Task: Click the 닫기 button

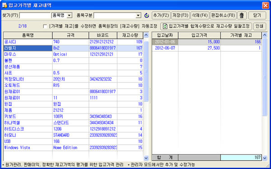Action: (x=257, y=15)
